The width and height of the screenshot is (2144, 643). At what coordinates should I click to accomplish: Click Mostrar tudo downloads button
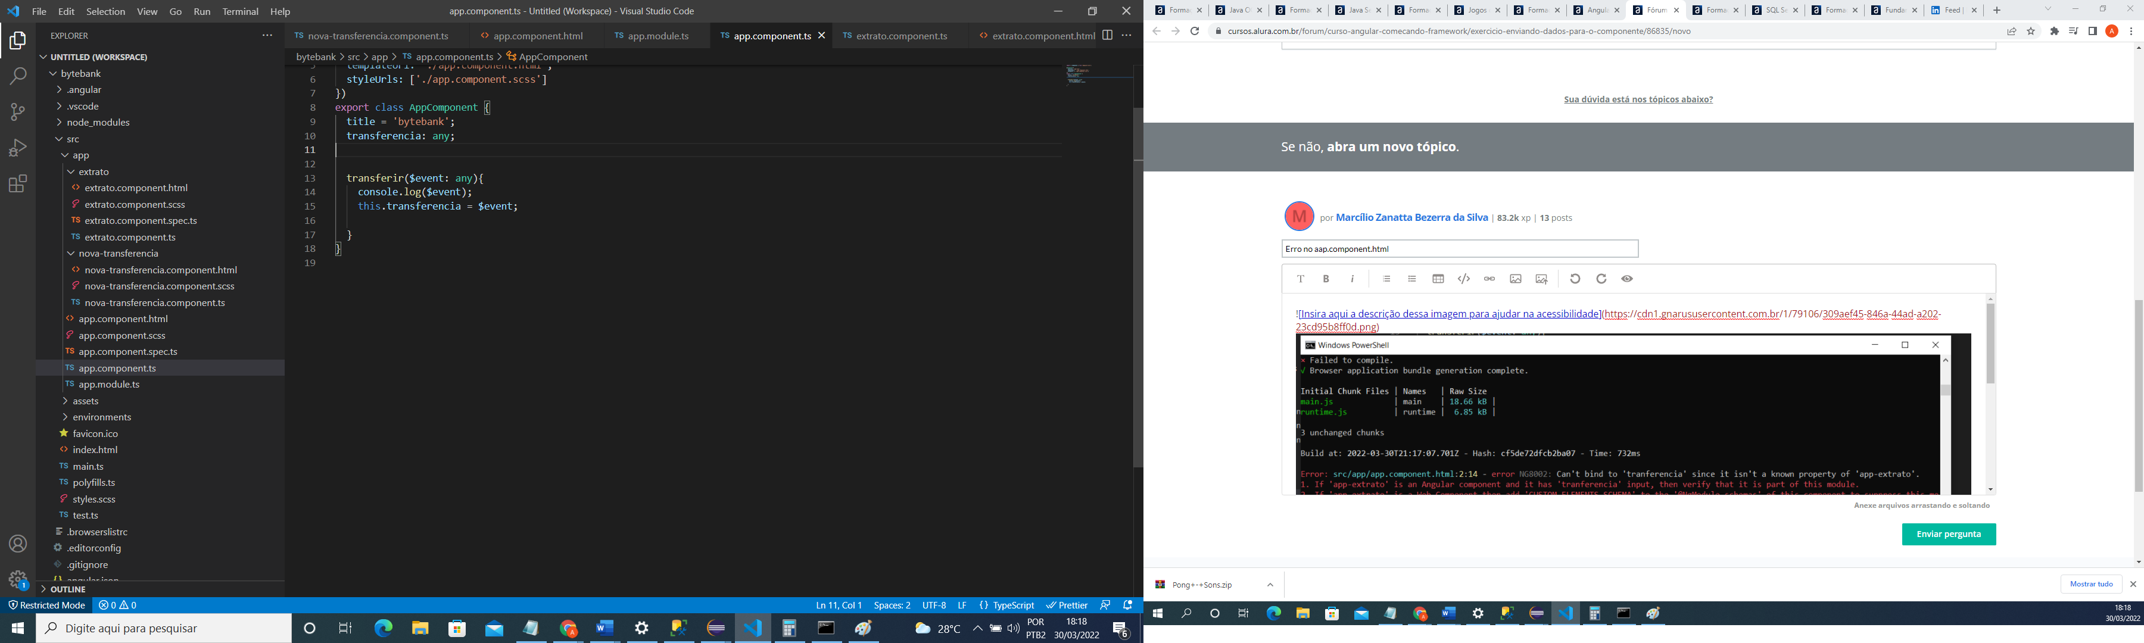pyautogui.click(x=2091, y=584)
